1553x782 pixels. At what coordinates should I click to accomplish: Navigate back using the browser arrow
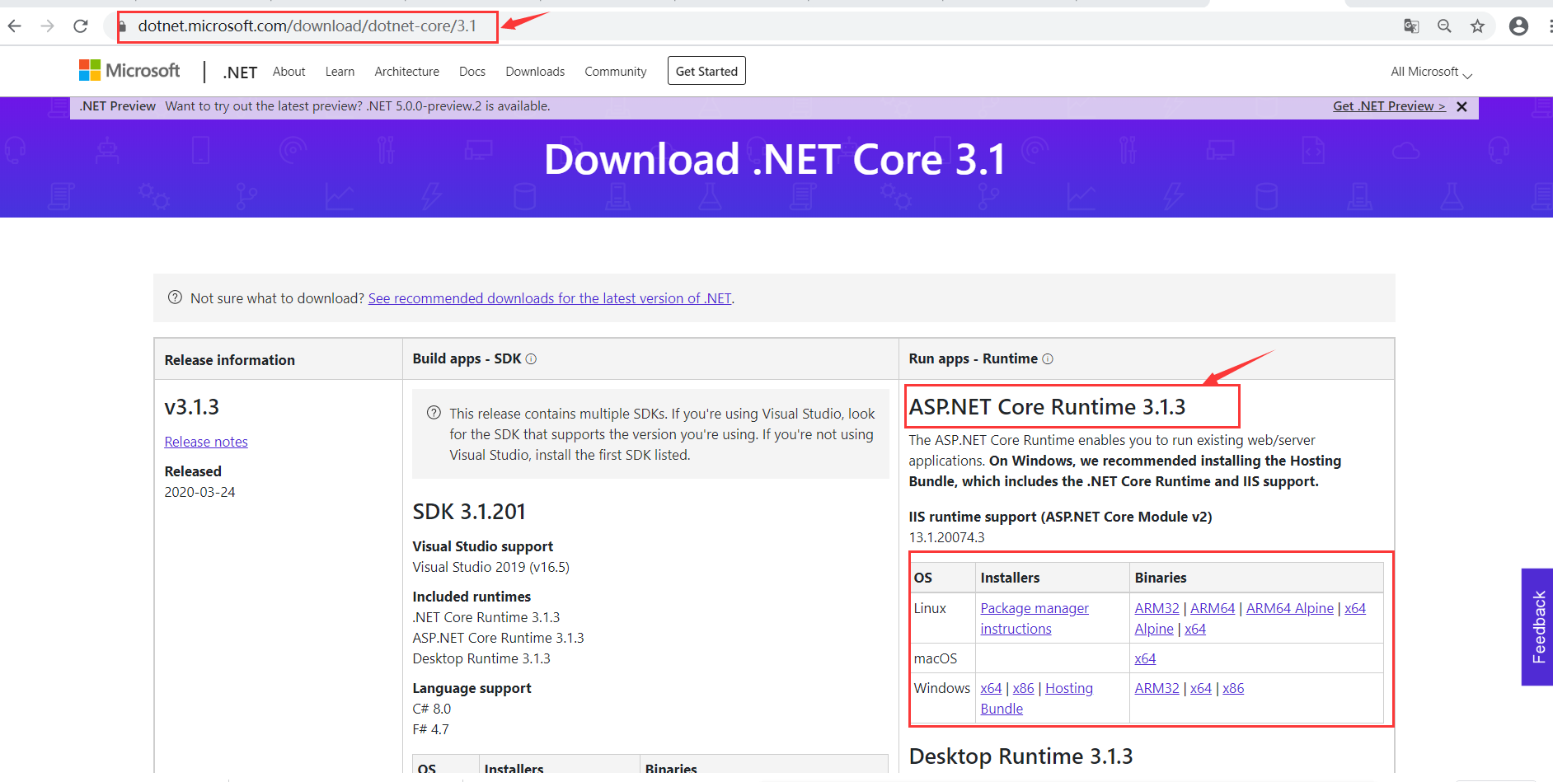(x=15, y=26)
